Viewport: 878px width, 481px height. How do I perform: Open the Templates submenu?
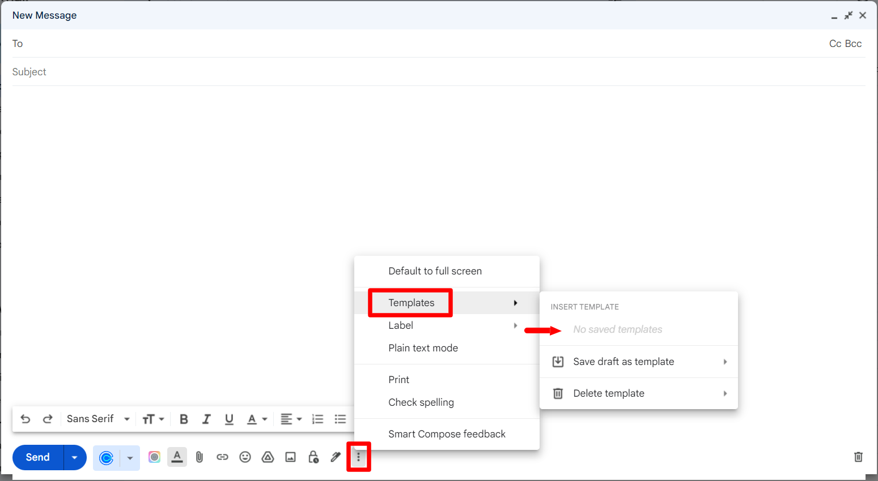(447, 303)
